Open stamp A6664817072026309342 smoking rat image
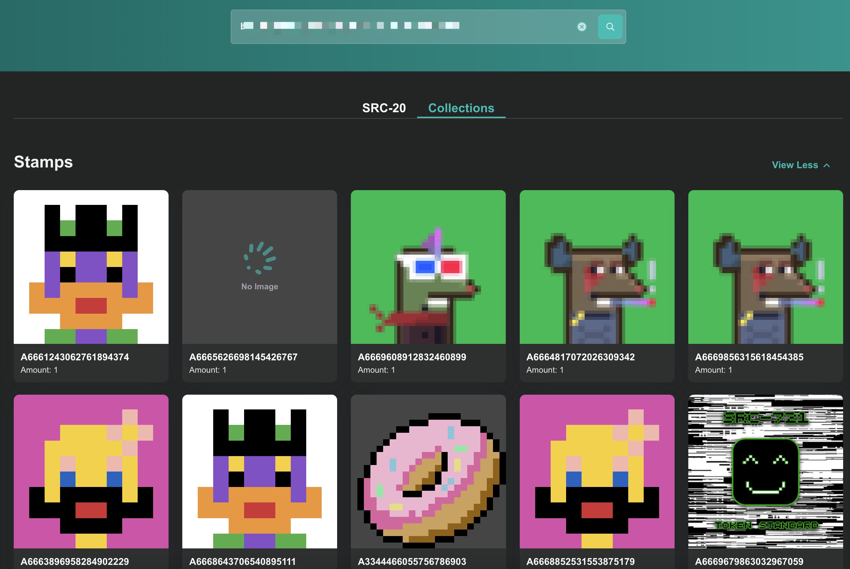 597,267
